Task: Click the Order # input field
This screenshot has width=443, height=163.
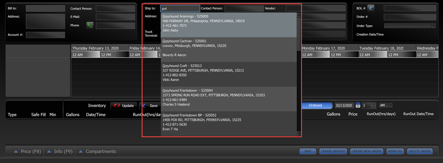Action: [x=410, y=17]
